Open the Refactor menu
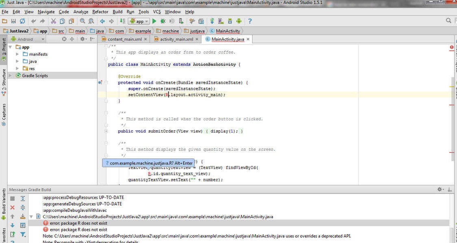Viewport: 457px width, 243px height. click(x=100, y=12)
